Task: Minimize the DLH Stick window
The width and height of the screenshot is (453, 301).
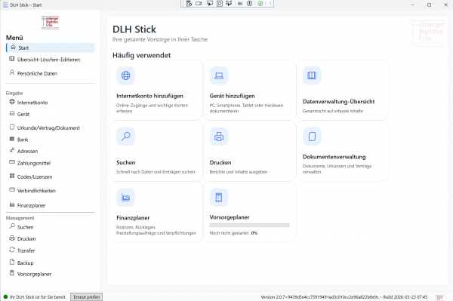Action: pos(412,5)
